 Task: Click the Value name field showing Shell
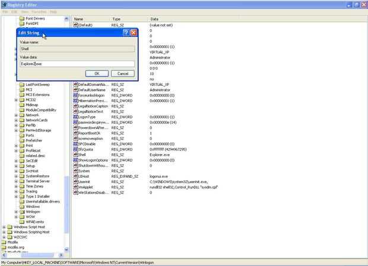[x=77, y=49]
